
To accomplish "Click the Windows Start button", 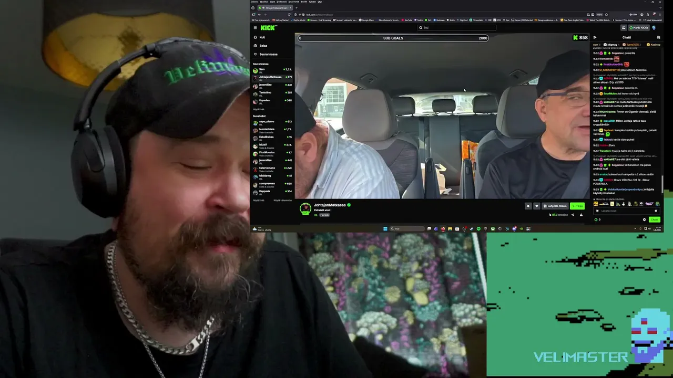I will click(x=385, y=229).
